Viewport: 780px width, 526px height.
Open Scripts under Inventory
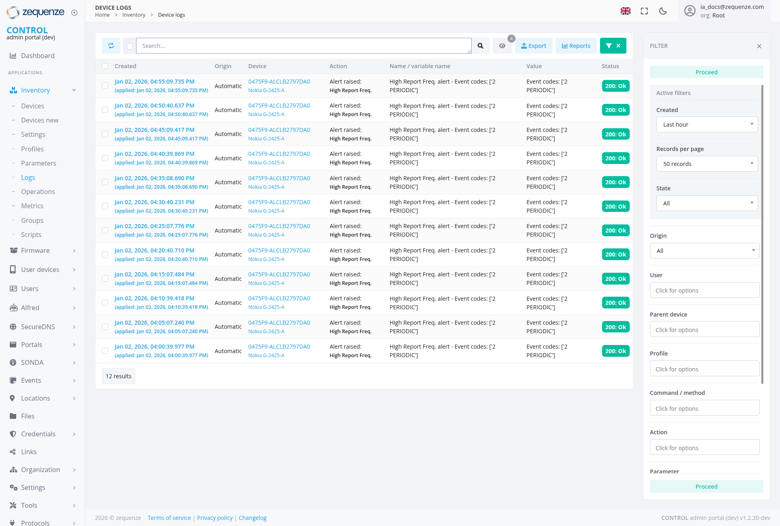[x=31, y=235]
